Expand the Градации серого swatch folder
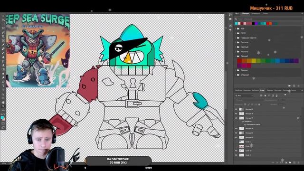The width and height of the screenshot is (304, 171). coord(236,38)
